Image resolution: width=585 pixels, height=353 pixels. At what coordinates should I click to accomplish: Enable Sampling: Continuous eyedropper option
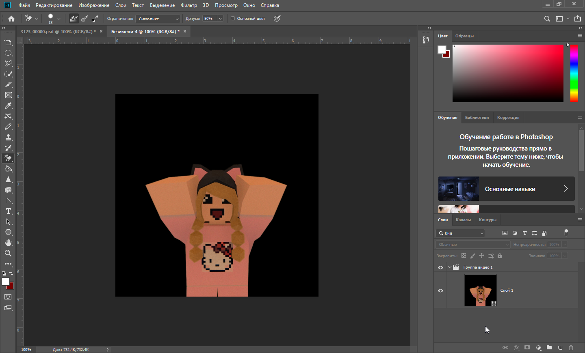click(74, 19)
